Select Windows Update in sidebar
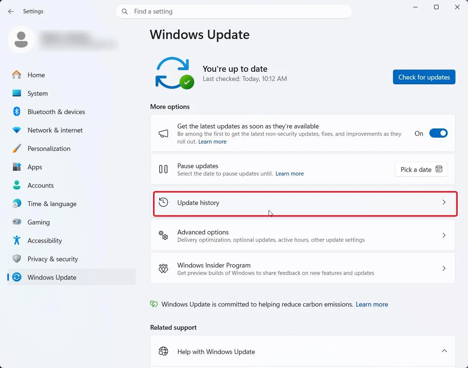Image resolution: width=468 pixels, height=368 pixels. pos(71,277)
